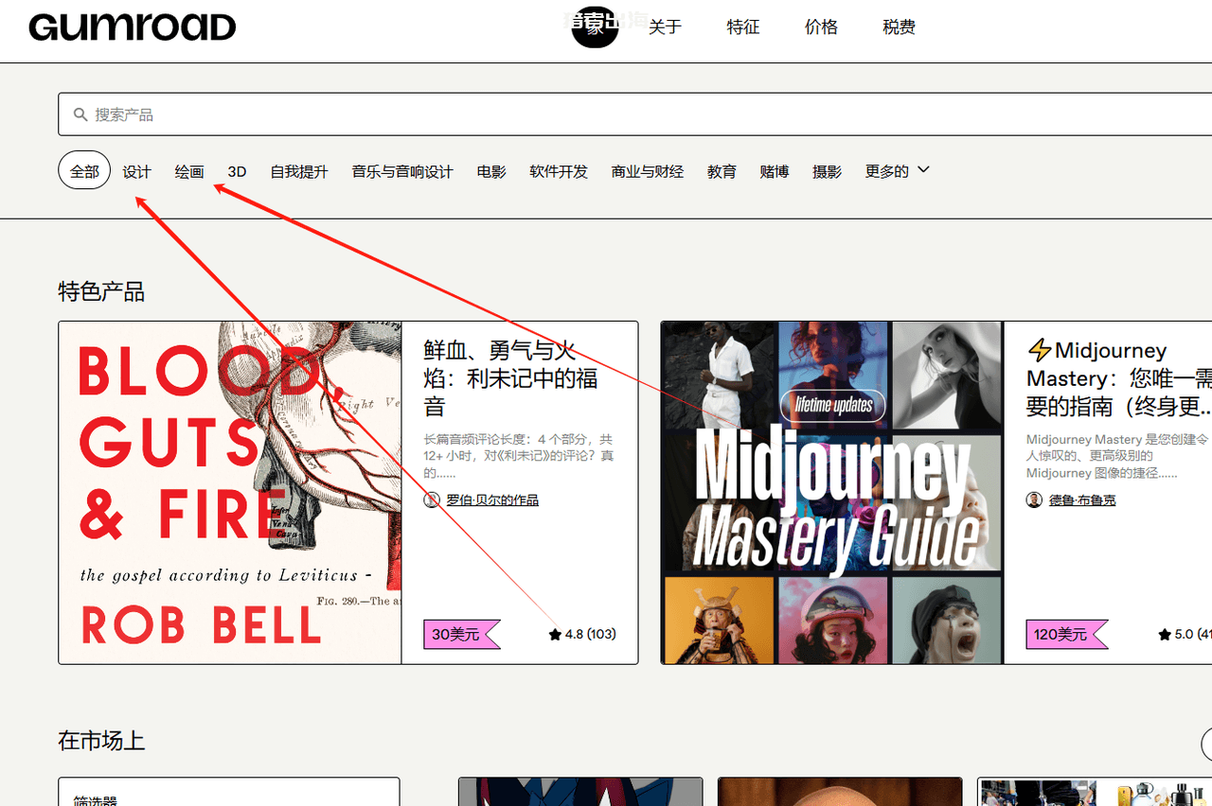Select the 摄影 category
The height and width of the screenshot is (806, 1212).
click(827, 171)
